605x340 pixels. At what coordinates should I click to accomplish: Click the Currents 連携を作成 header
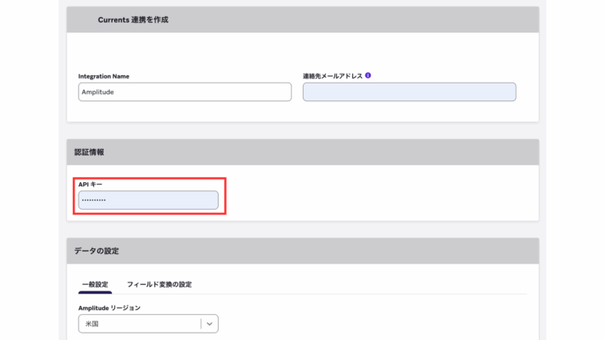tap(134, 19)
